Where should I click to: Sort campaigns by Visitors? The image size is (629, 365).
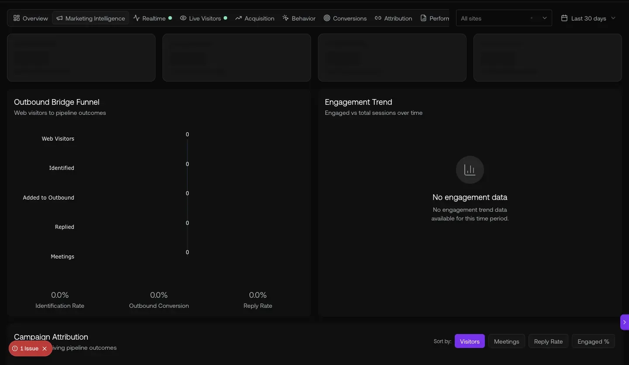pos(470,341)
